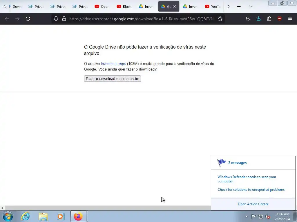Switch to the YouTube Open tab

[102, 6]
